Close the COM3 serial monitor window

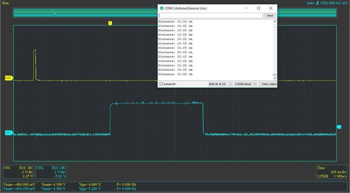271,8
